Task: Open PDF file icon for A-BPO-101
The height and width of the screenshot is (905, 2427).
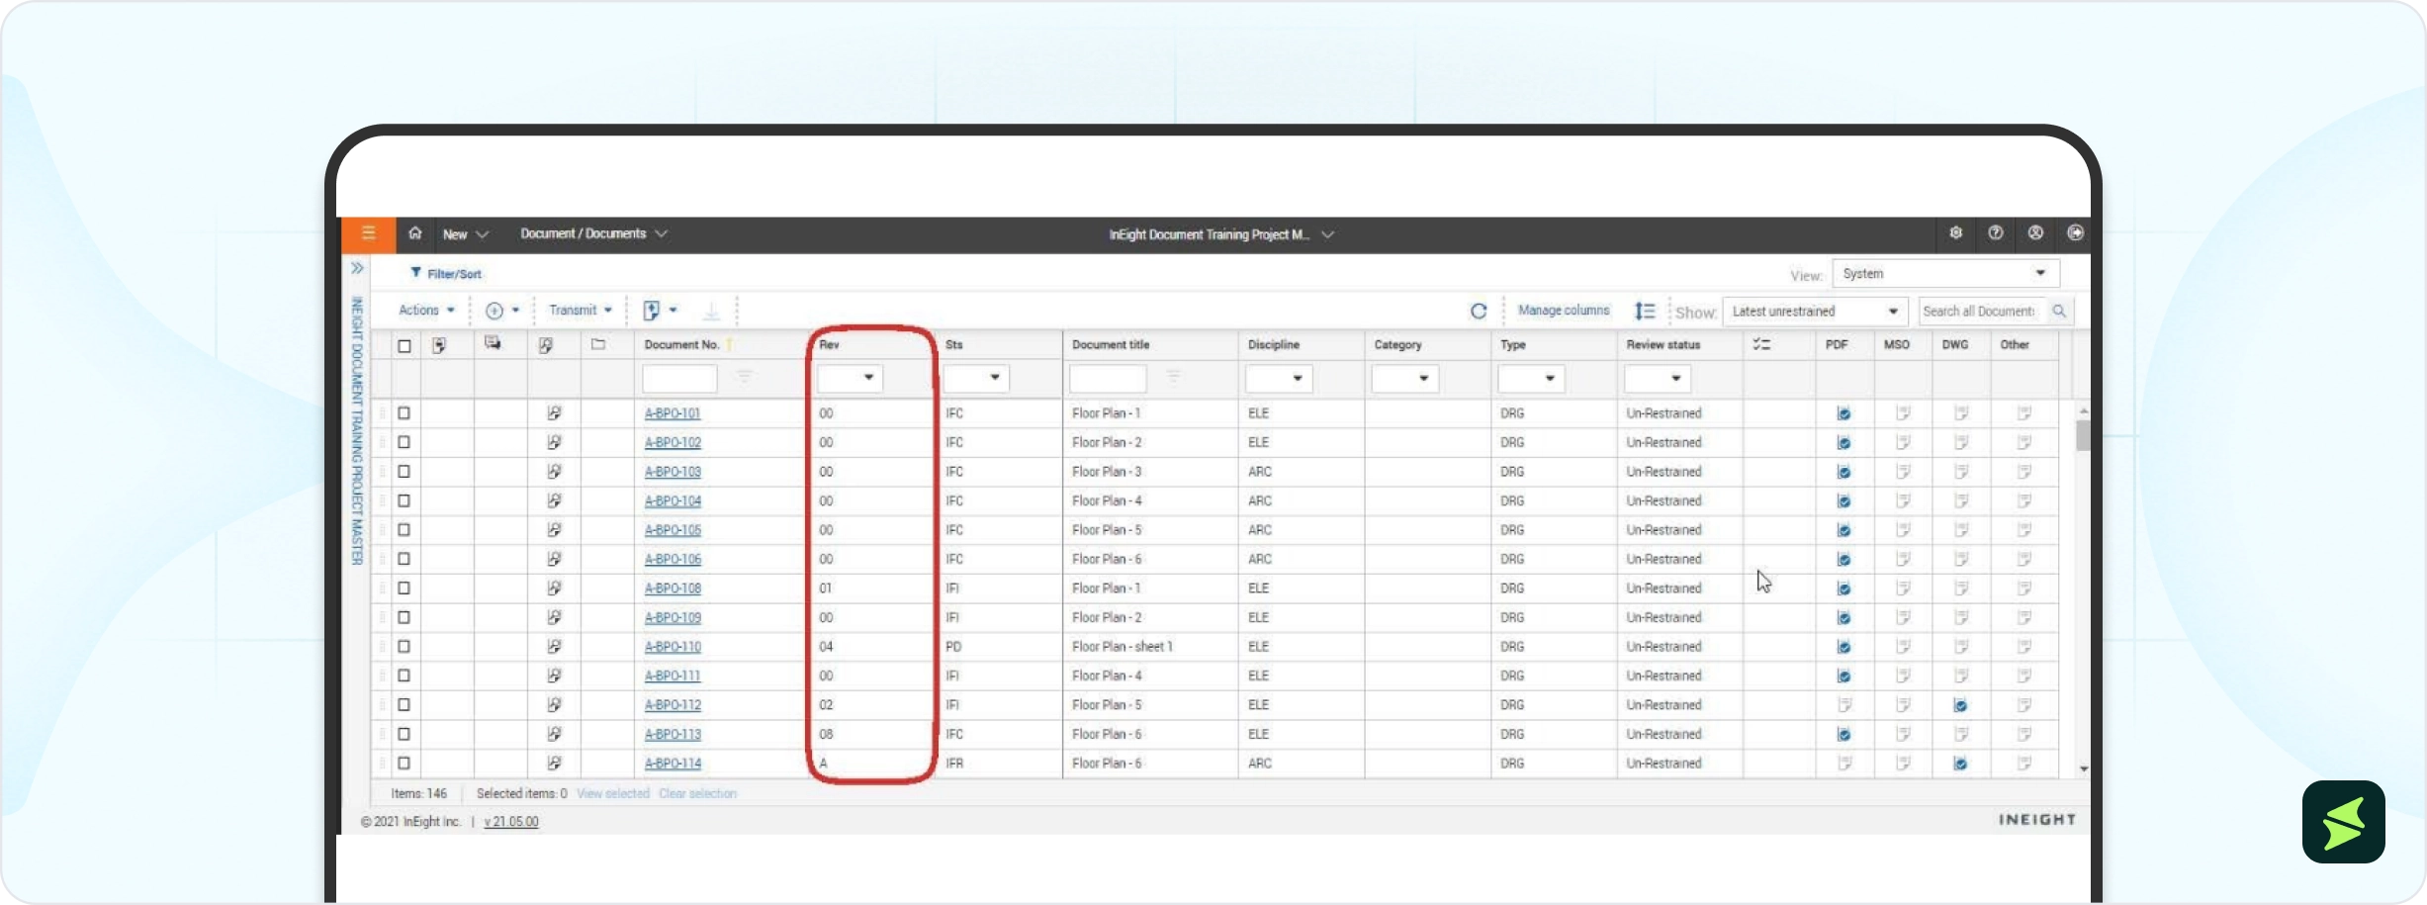Action: coord(1843,413)
